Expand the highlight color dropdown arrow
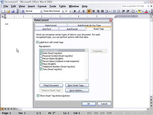The width and height of the screenshot is (153, 115). pos(143,11)
